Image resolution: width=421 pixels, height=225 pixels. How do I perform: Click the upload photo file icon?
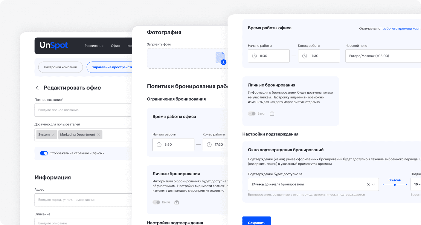[221, 58]
